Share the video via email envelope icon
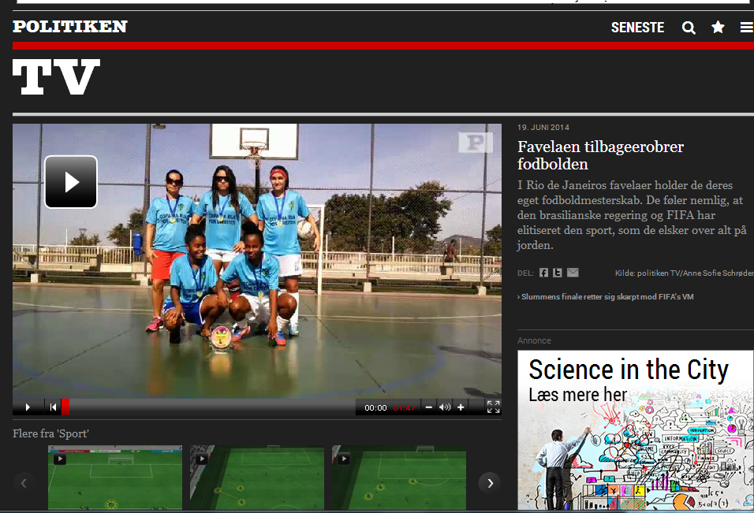The image size is (754, 513). click(573, 273)
